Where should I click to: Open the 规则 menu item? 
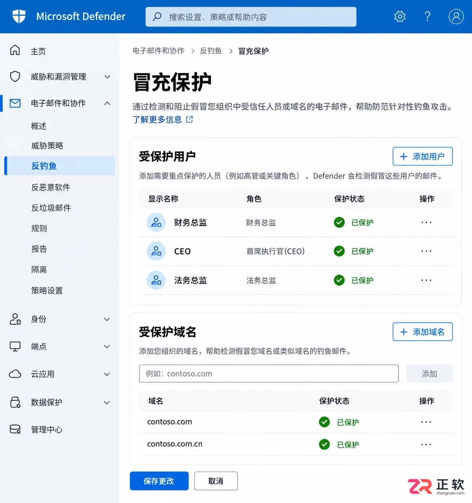tap(39, 228)
